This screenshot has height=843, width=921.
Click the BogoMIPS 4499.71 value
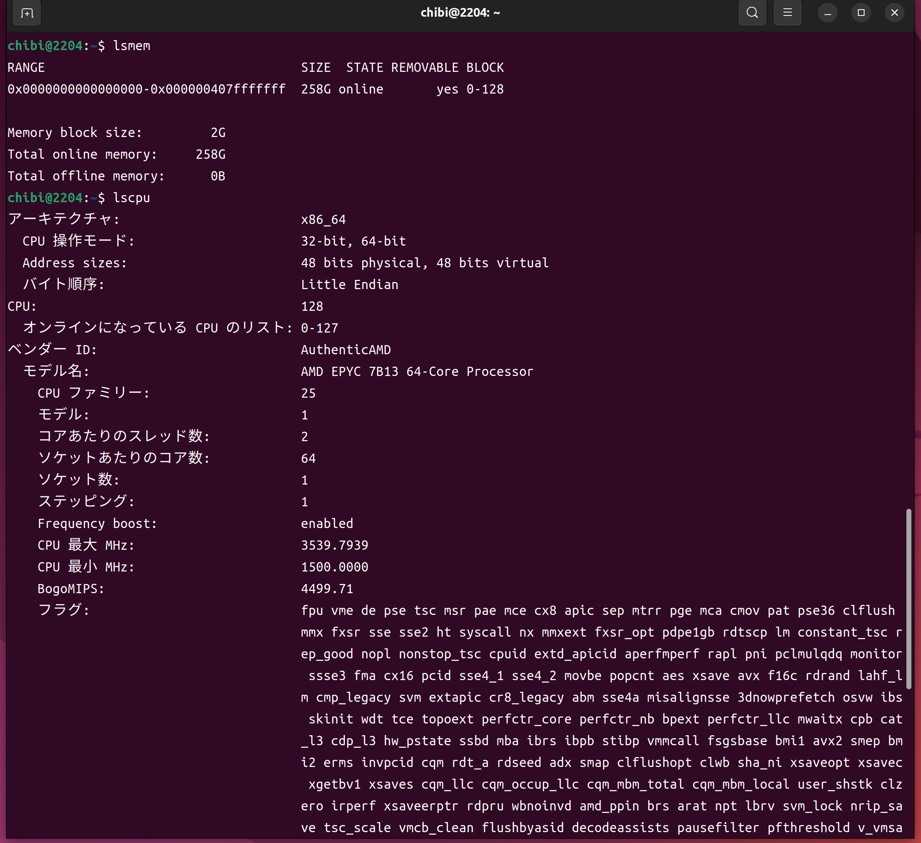click(x=327, y=589)
